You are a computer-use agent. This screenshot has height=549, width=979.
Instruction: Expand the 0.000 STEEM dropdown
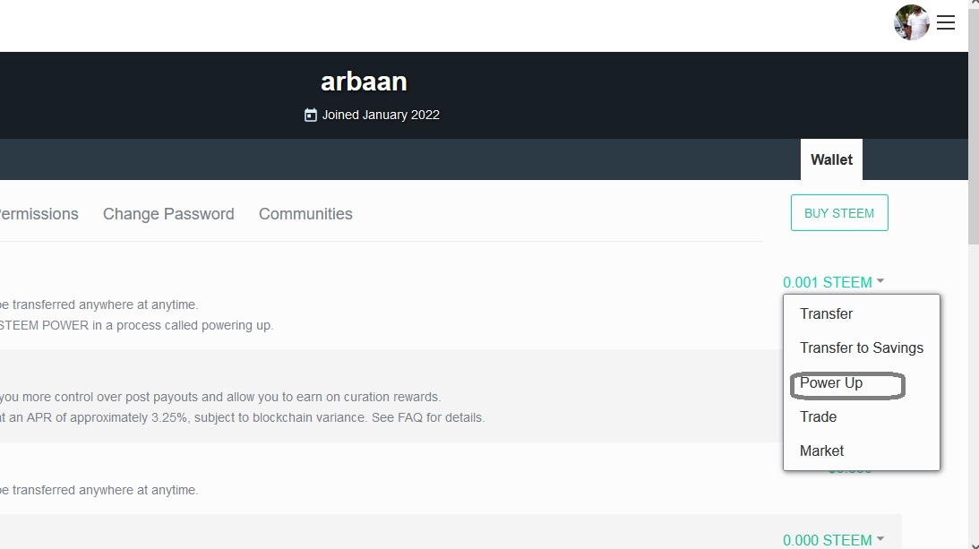[834, 540]
